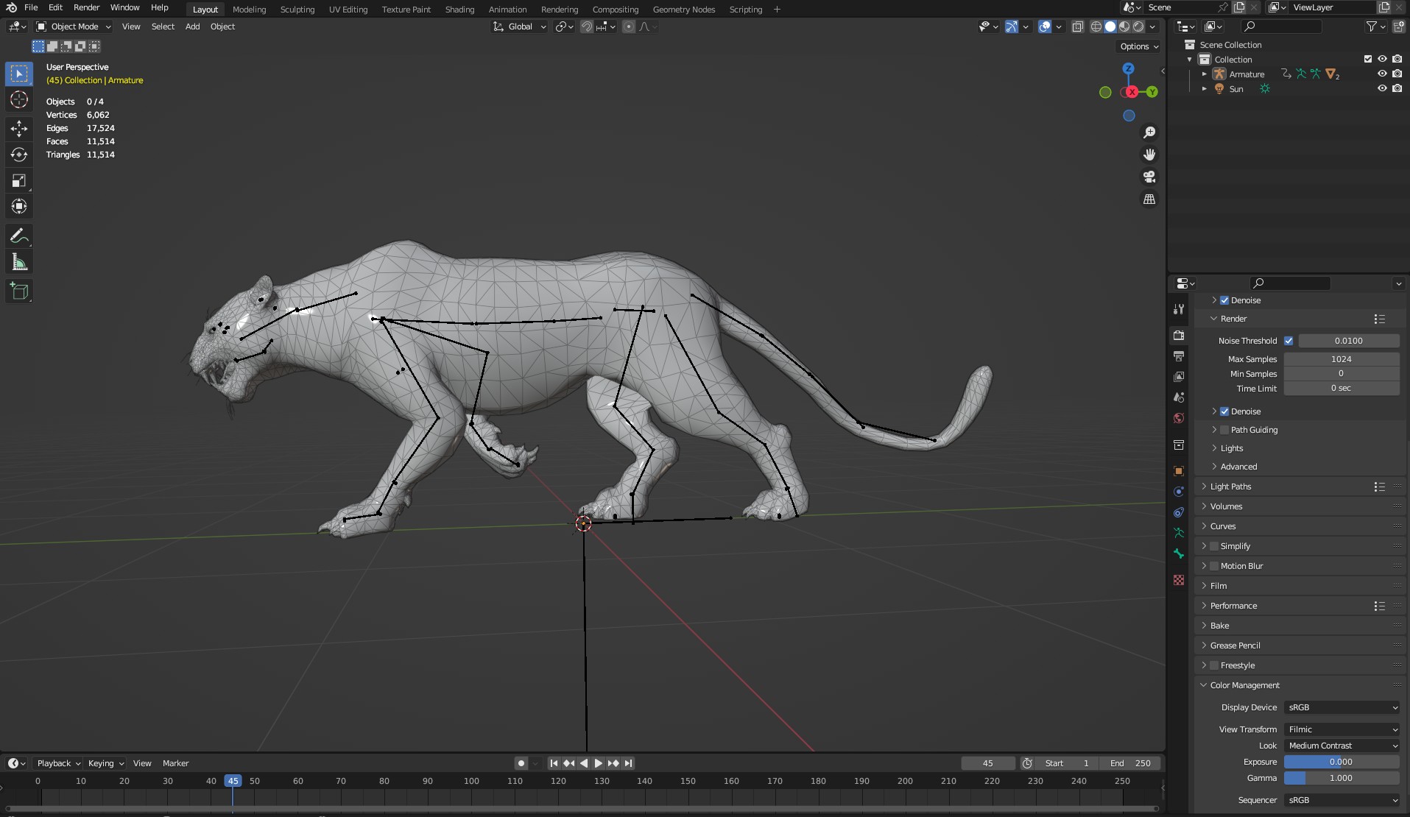Collapse the Collection in the outliner
Viewport: 1410px width, 817px height.
[x=1190, y=60]
